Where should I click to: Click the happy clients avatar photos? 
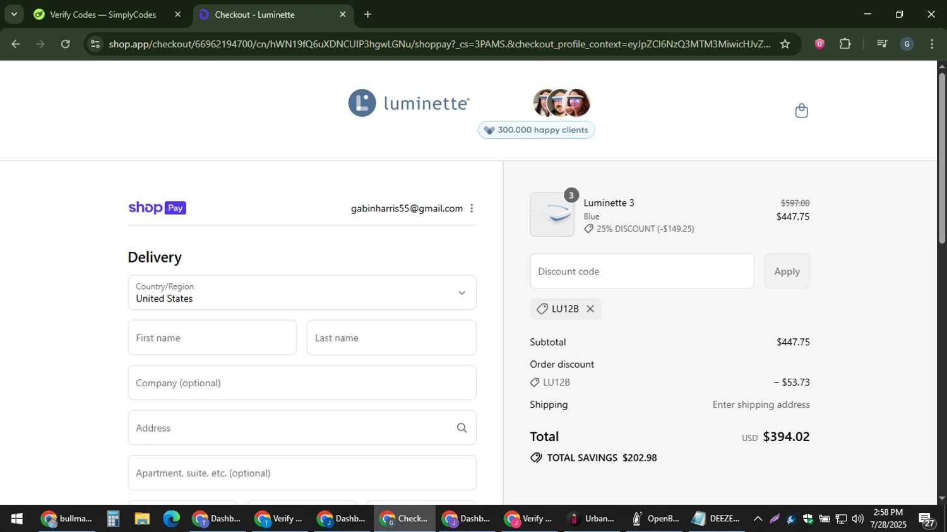coord(561,103)
